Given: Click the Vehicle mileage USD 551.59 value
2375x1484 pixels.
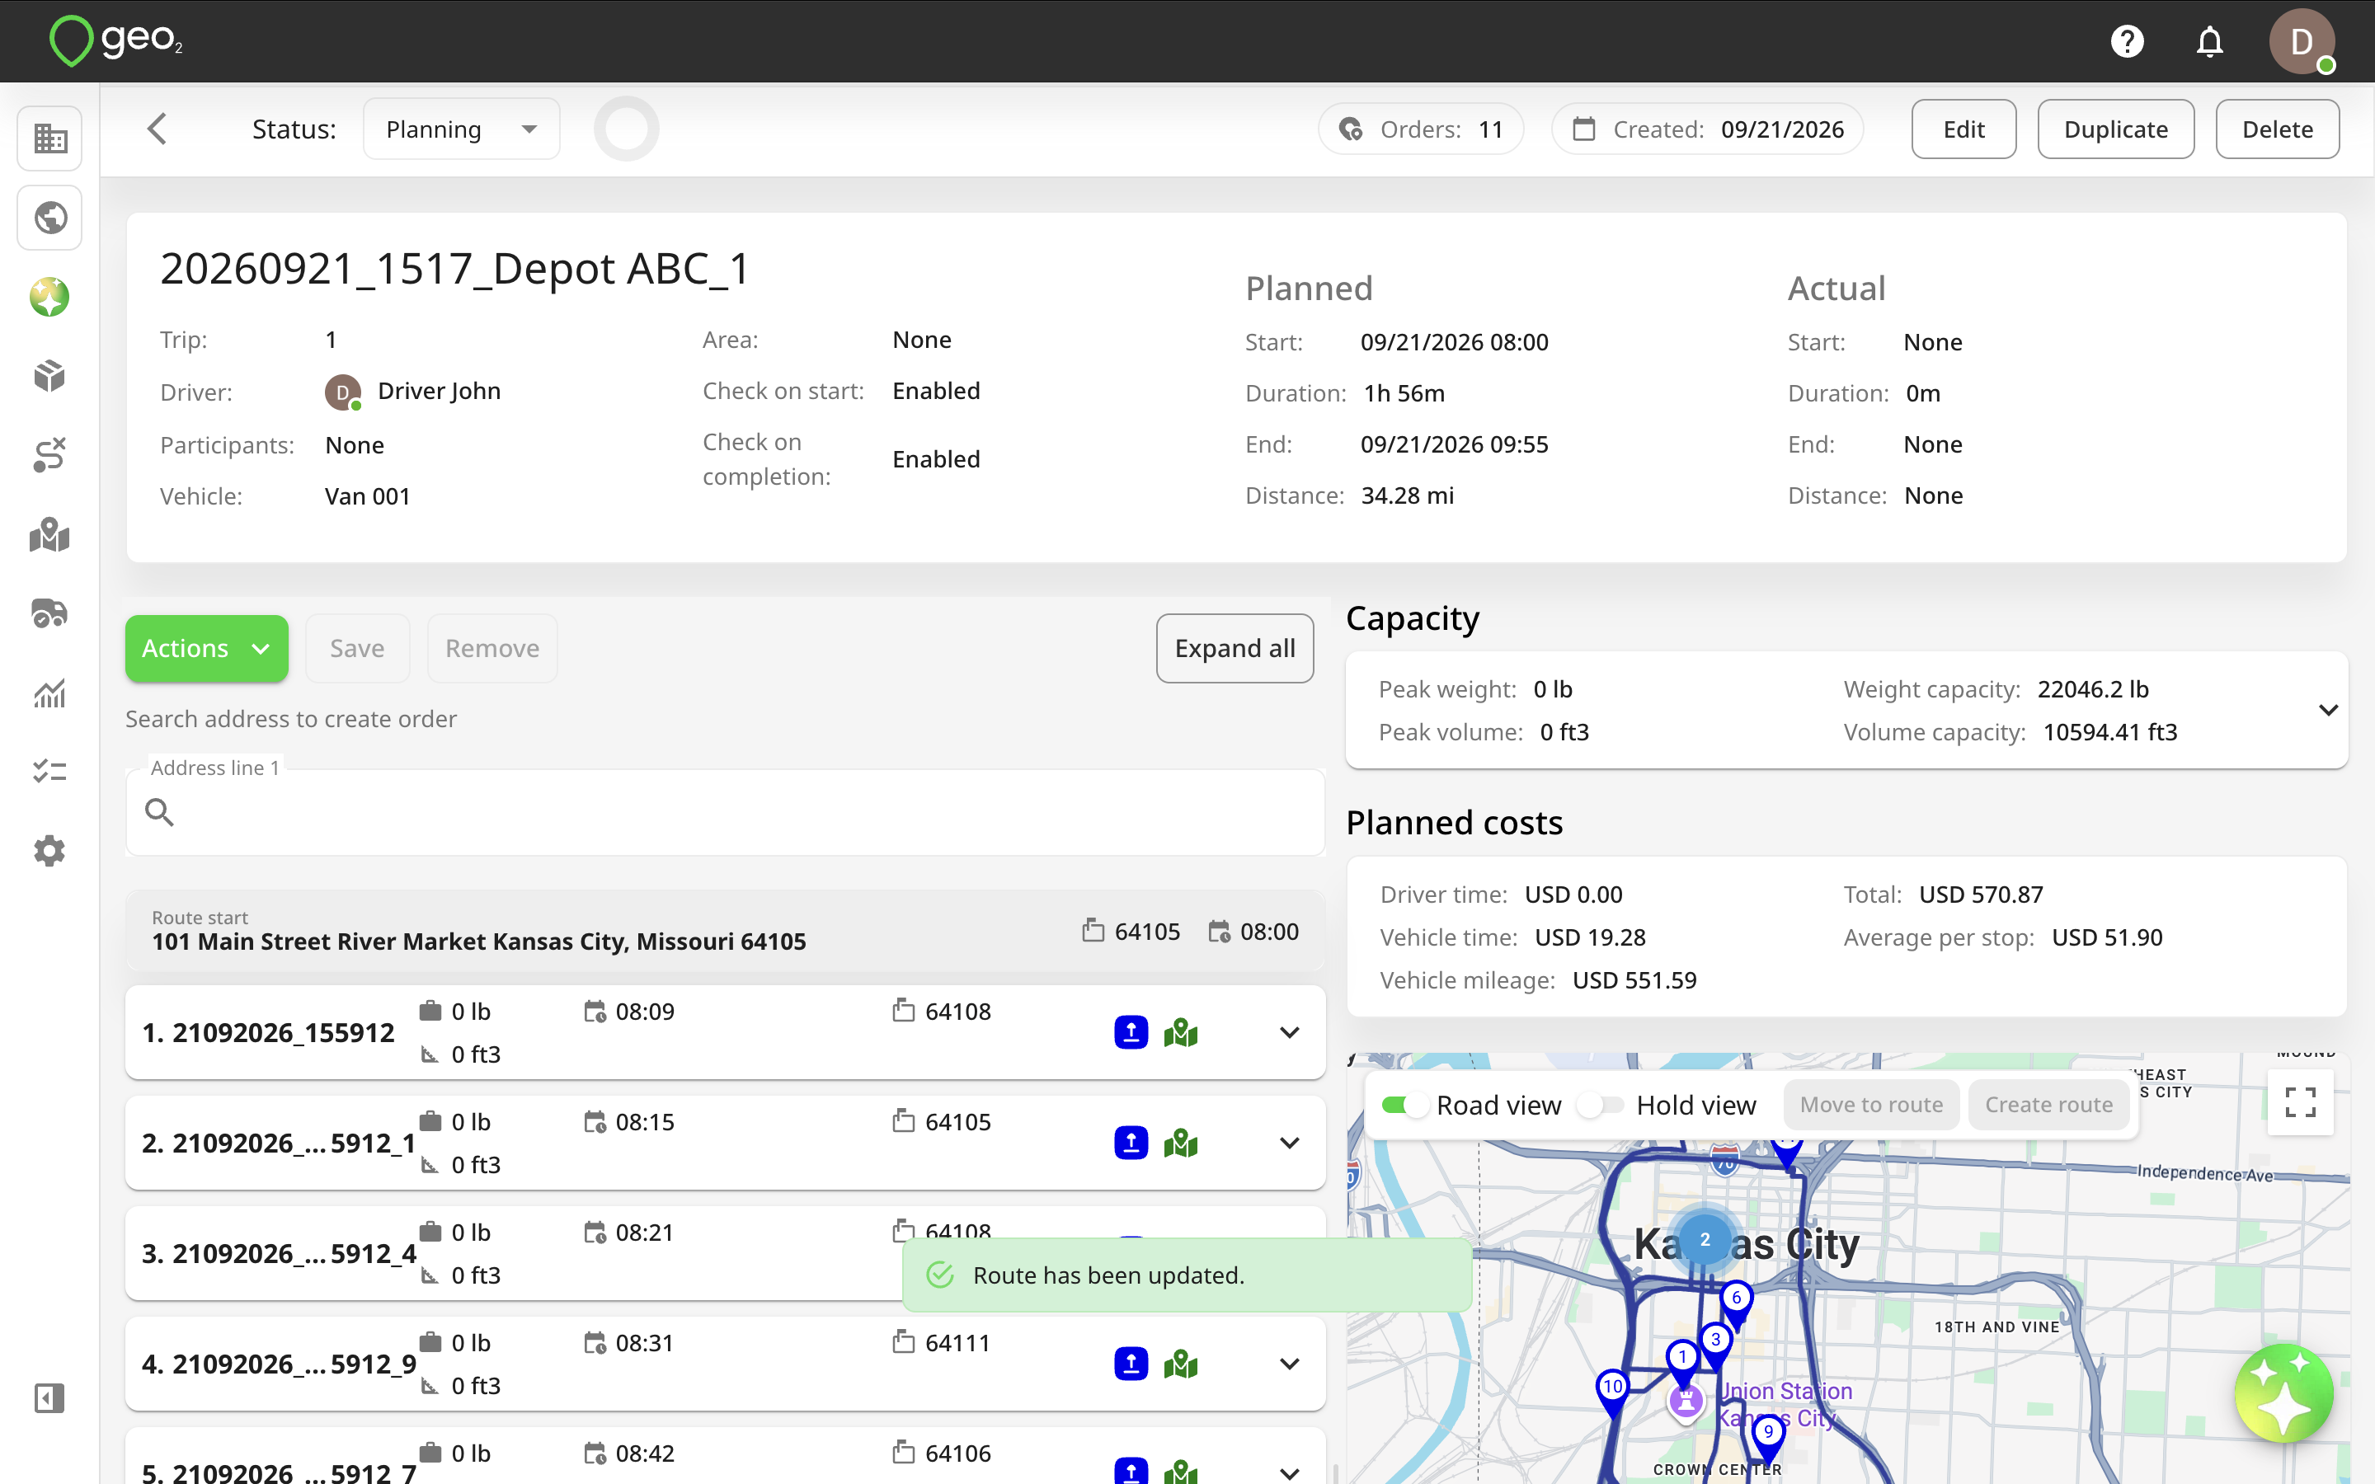Looking at the screenshot, I should coord(1634,980).
